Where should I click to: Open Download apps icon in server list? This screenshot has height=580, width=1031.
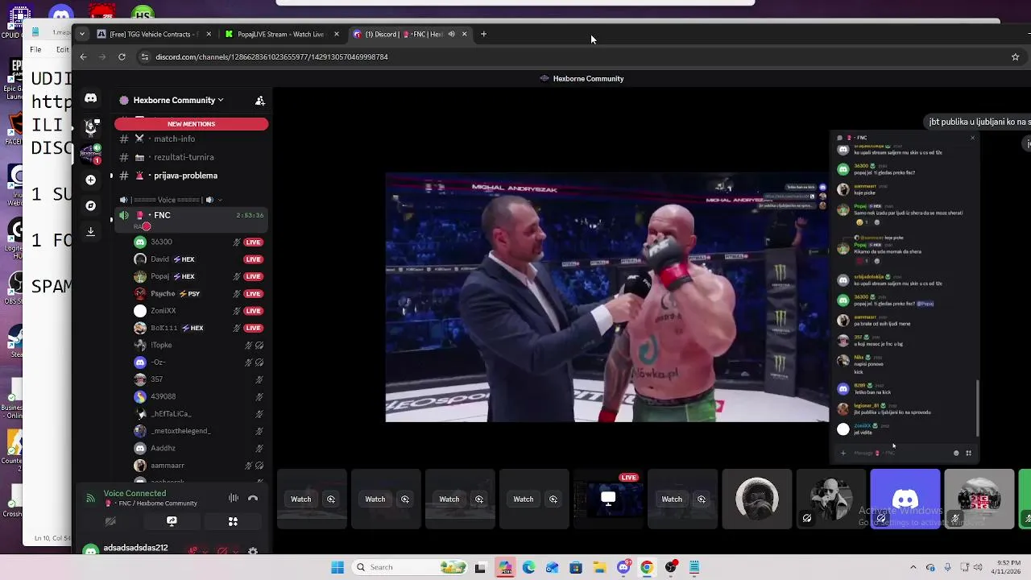(90, 231)
